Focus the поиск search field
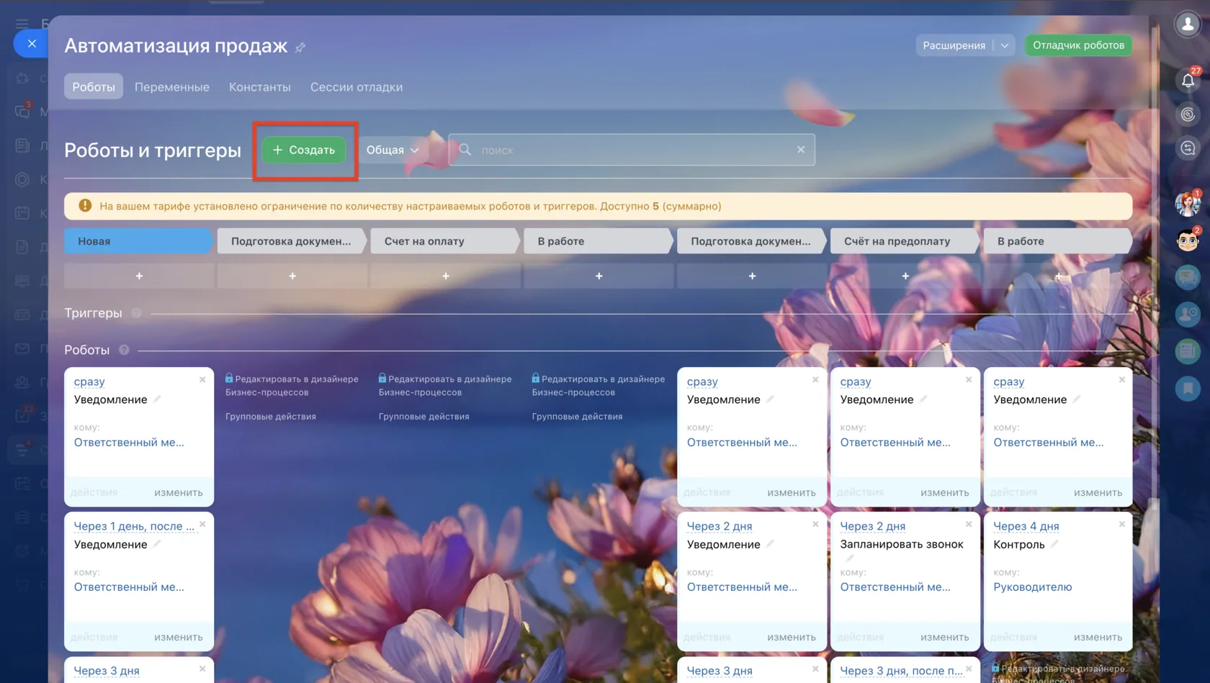The width and height of the screenshot is (1210, 683). tap(632, 150)
